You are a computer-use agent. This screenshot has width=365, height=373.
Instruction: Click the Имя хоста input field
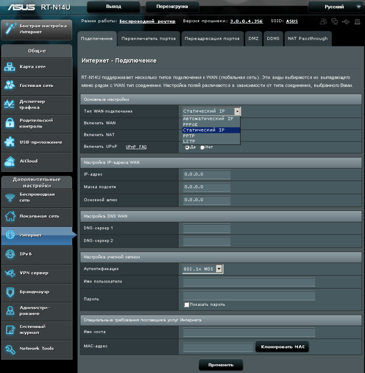point(249,332)
